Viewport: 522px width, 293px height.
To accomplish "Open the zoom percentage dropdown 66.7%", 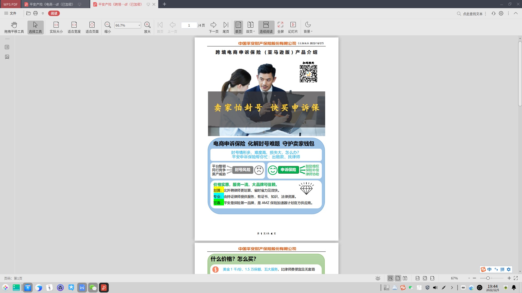I will point(139,25).
